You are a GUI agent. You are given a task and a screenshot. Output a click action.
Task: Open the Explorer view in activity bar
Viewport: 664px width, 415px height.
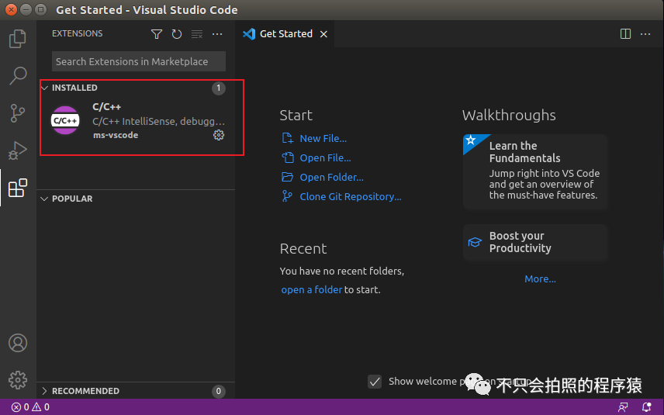tap(18, 39)
